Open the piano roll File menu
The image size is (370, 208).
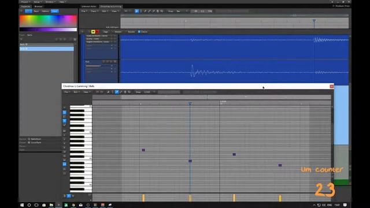pyautogui.click(x=66, y=92)
